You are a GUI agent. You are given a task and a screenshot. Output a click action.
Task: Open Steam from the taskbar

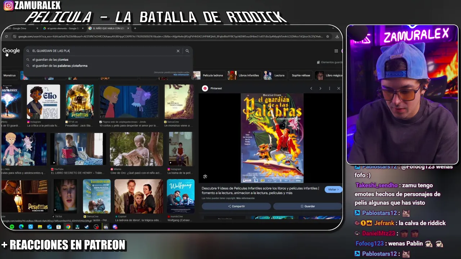pos(87,227)
